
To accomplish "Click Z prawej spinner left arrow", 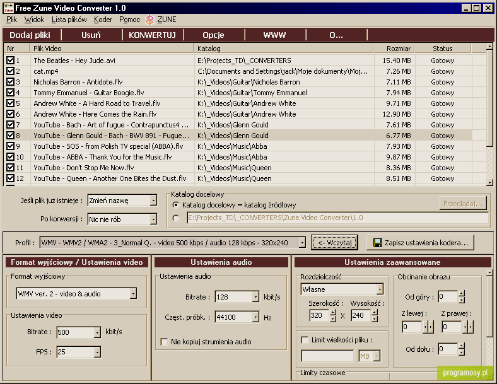I will [x=465, y=327].
